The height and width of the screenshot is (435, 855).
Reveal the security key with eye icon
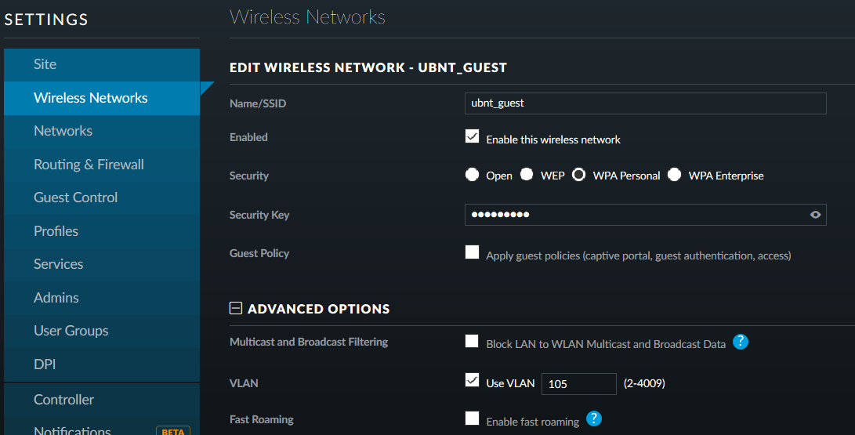click(815, 215)
